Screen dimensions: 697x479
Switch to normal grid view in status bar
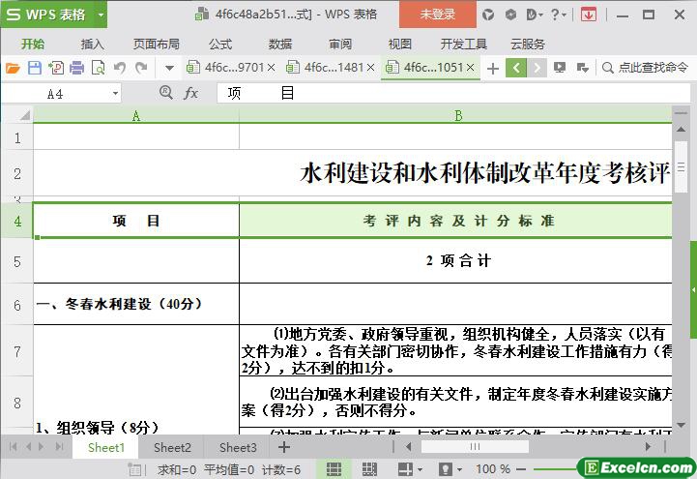[x=333, y=469]
